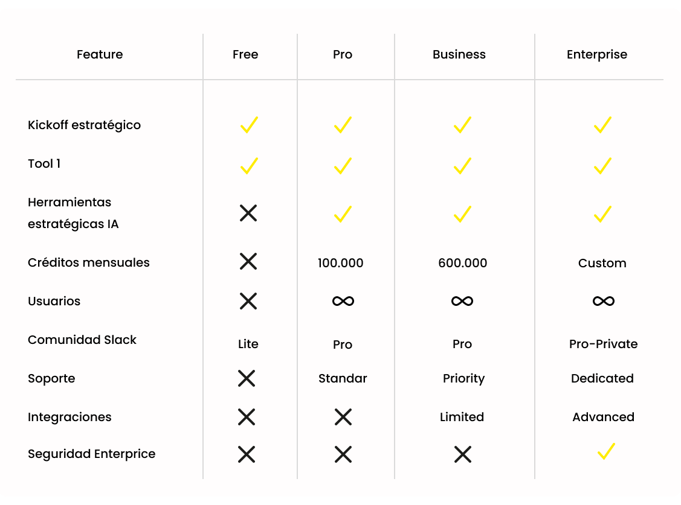681x505 pixels.
Task: Click the Pro checkmark for Herramientas estratégicas IA
Action: [343, 214]
